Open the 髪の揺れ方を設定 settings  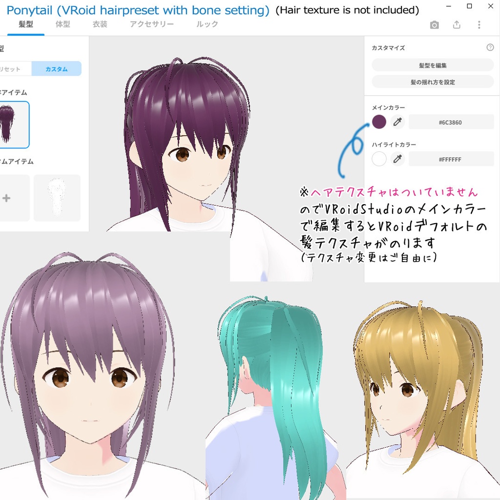pyautogui.click(x=432, y=82)
